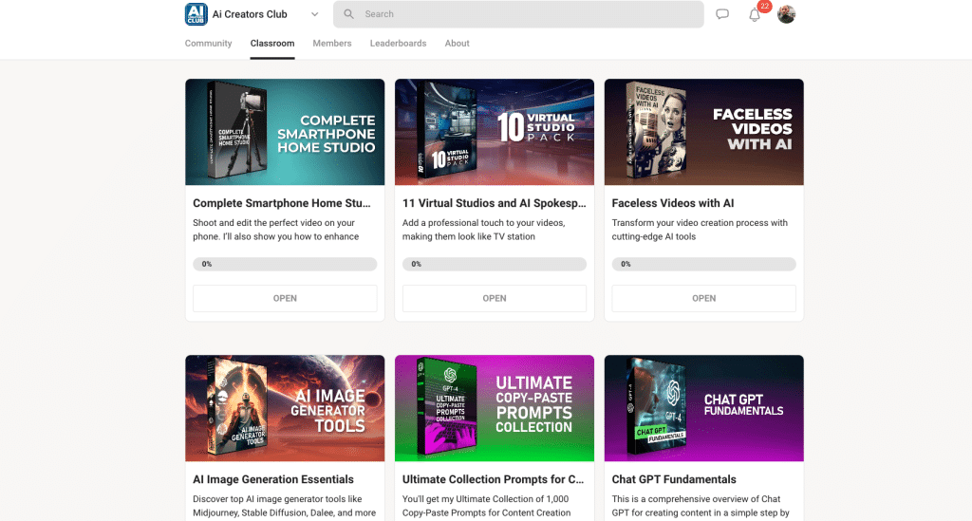
Task: Open the notifications bell
Action: [x=755, y=15]
